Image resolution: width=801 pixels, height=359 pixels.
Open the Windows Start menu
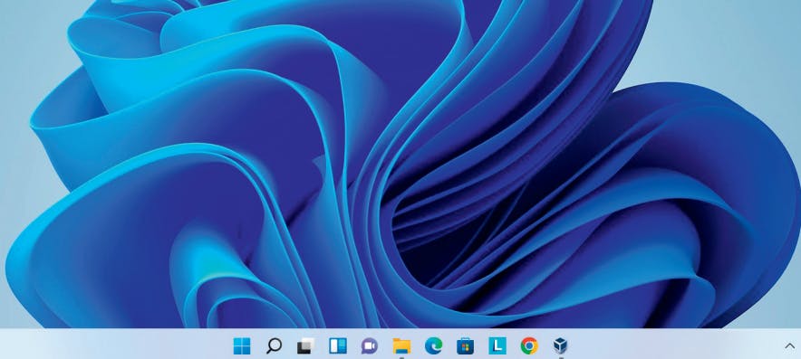[242, 345]
